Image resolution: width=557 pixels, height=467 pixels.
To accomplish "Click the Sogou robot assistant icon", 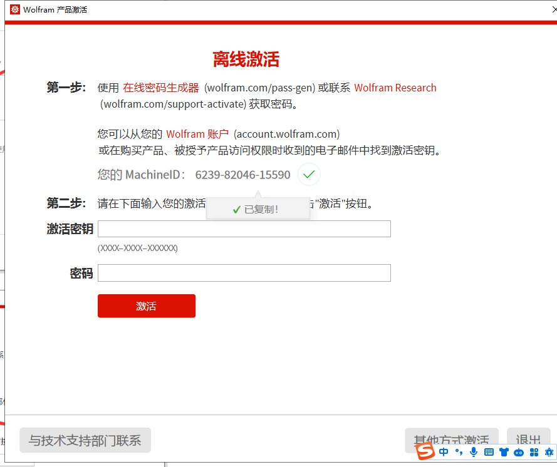I will (x=519, y=452).
